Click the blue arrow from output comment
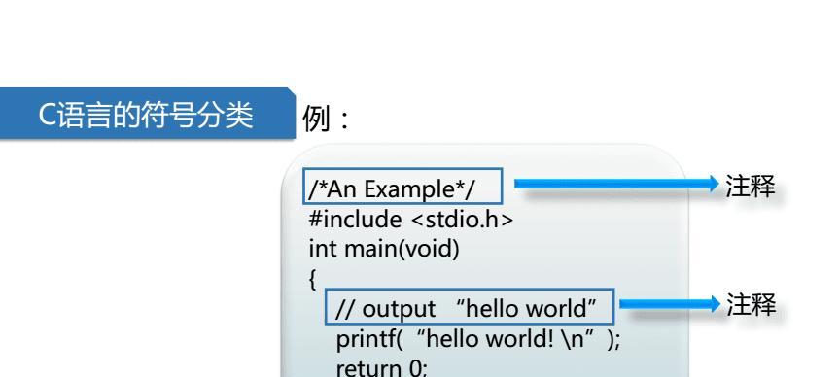Screen dimensions: 840x377 click(670, 304)
